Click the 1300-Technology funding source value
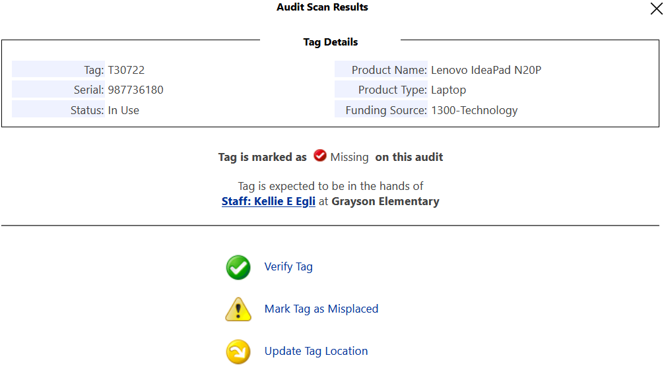This screenshot has width=664, height=370. (475, 111)
